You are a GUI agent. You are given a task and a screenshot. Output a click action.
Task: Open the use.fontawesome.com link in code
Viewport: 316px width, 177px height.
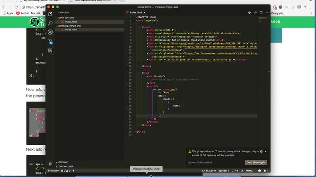tap(221, 53)
